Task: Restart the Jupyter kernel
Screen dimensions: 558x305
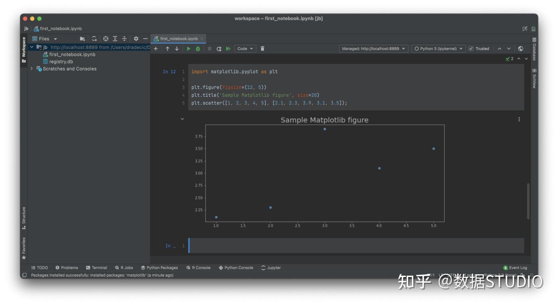Action: pyautogui.click(x=218, y=48)
